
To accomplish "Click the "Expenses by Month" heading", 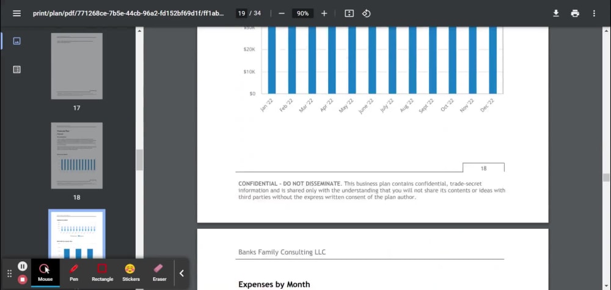I will coord(274,285).
